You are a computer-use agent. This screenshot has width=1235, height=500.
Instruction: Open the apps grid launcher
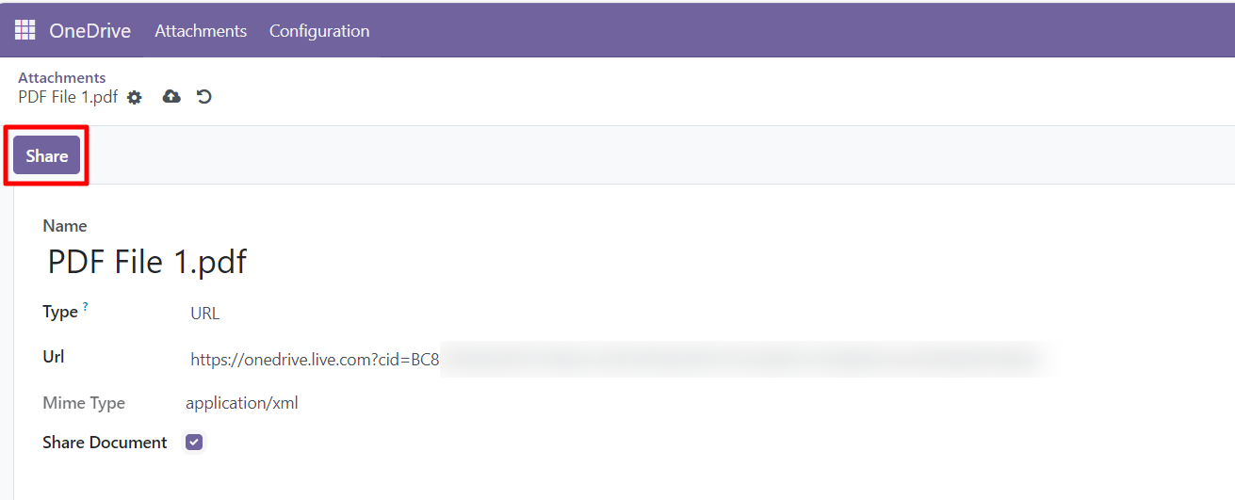pos(24,30)
